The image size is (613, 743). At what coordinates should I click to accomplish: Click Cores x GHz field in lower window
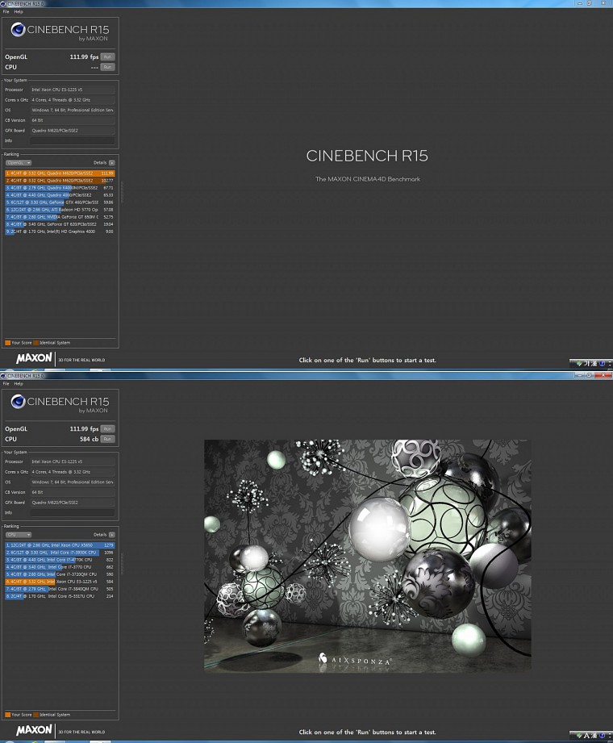[73, 472]
